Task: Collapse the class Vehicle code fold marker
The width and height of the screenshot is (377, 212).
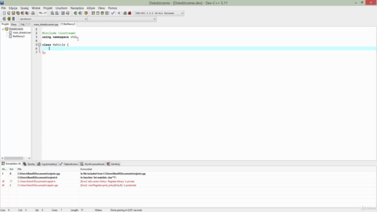Action: (x=39, y=45)
